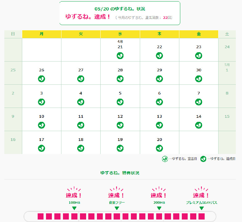The height and width of the screenshot is (222, 242).
Task: Click the achievement icon under date 12
Action: [120, 125]
